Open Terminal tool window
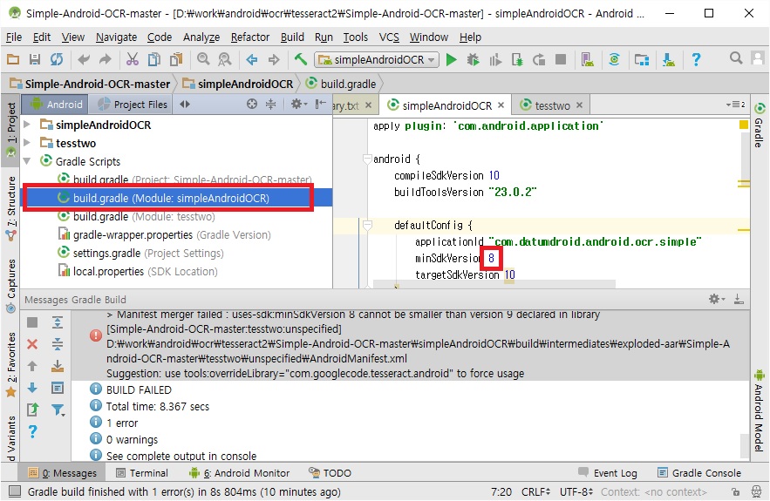 pos(142,473)
